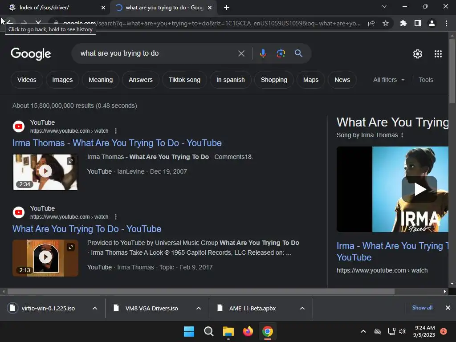Image resolution: width=456 pixels, height=342 pixels.
Task: Toggle Chrome side panel
Action: coord(418,23)
